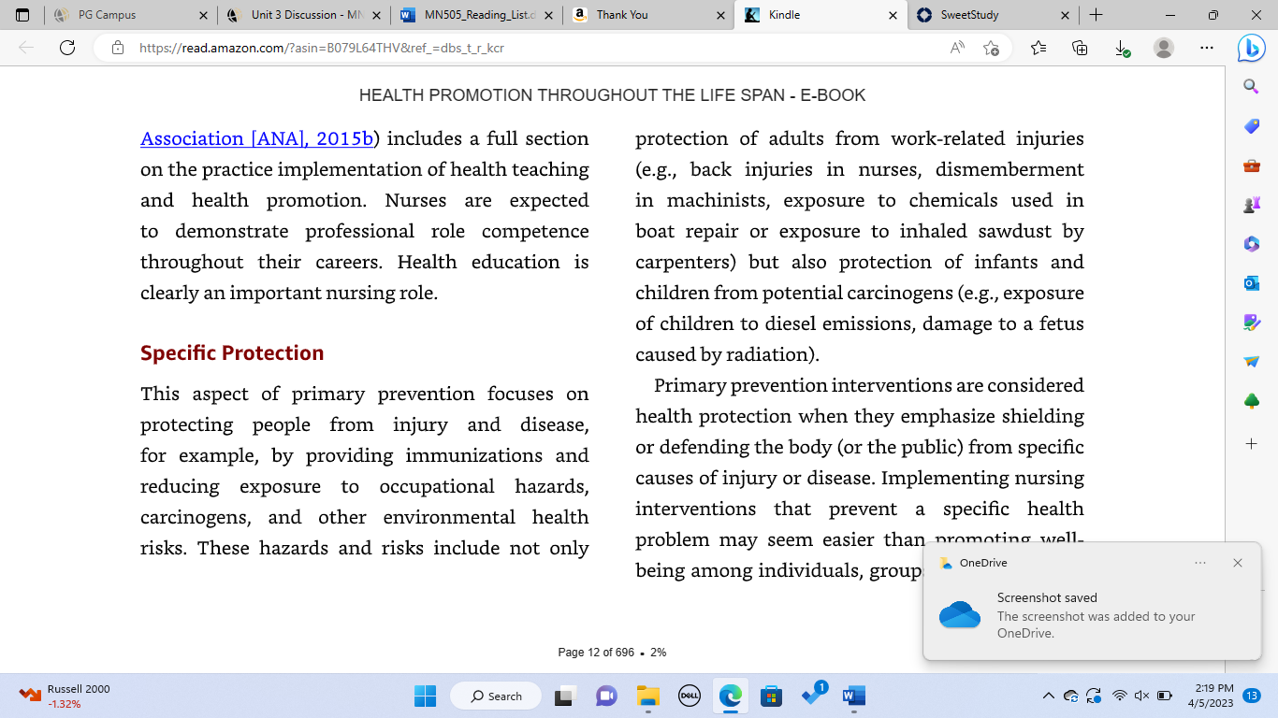Add page to favorites with star icon
Image resolution: width=1278 pixels, height=718 pixels.
992,48
